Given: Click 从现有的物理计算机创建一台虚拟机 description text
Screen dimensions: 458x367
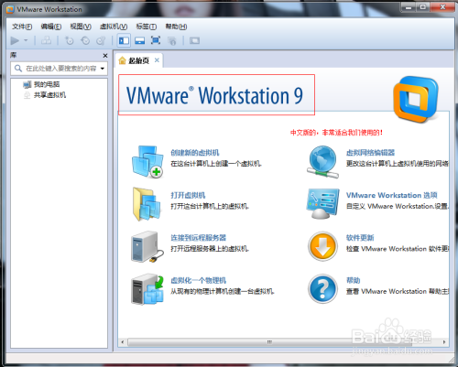Looking at the screenshot, I should coord(223,292).
